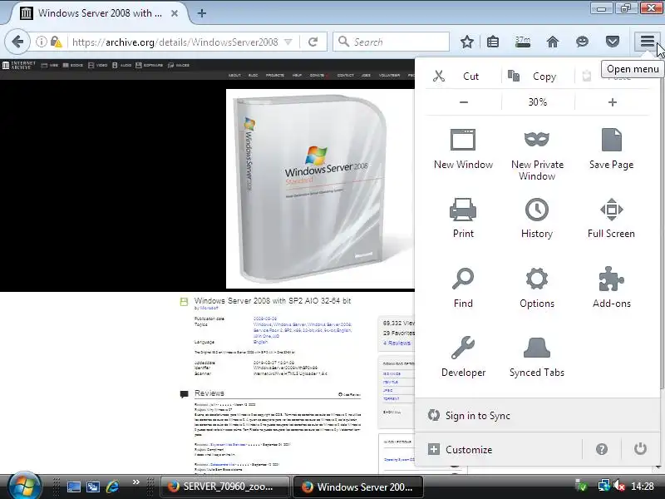This screenshot has height=499, width=665.
Task: Click the site information icon
Action: pos(41,42)
